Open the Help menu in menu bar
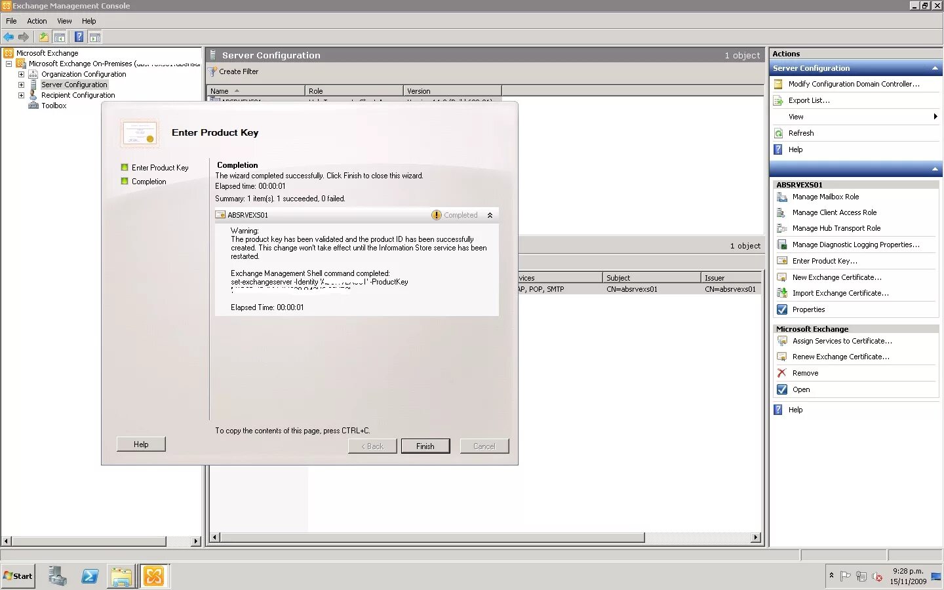Screen dimensions: 944x590 pyautogui.click(x=88, y=21)
